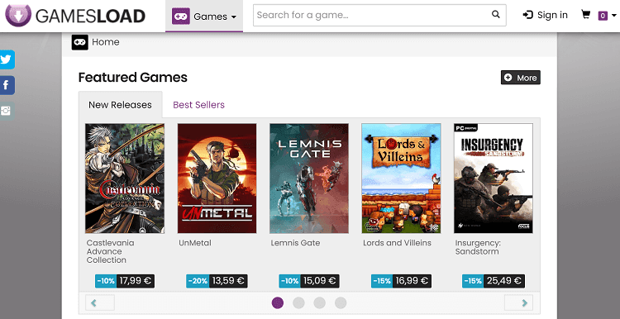The width and height of the screenshot is (620, 319).
Task: Select the third carousel dot
Action: 319,302
